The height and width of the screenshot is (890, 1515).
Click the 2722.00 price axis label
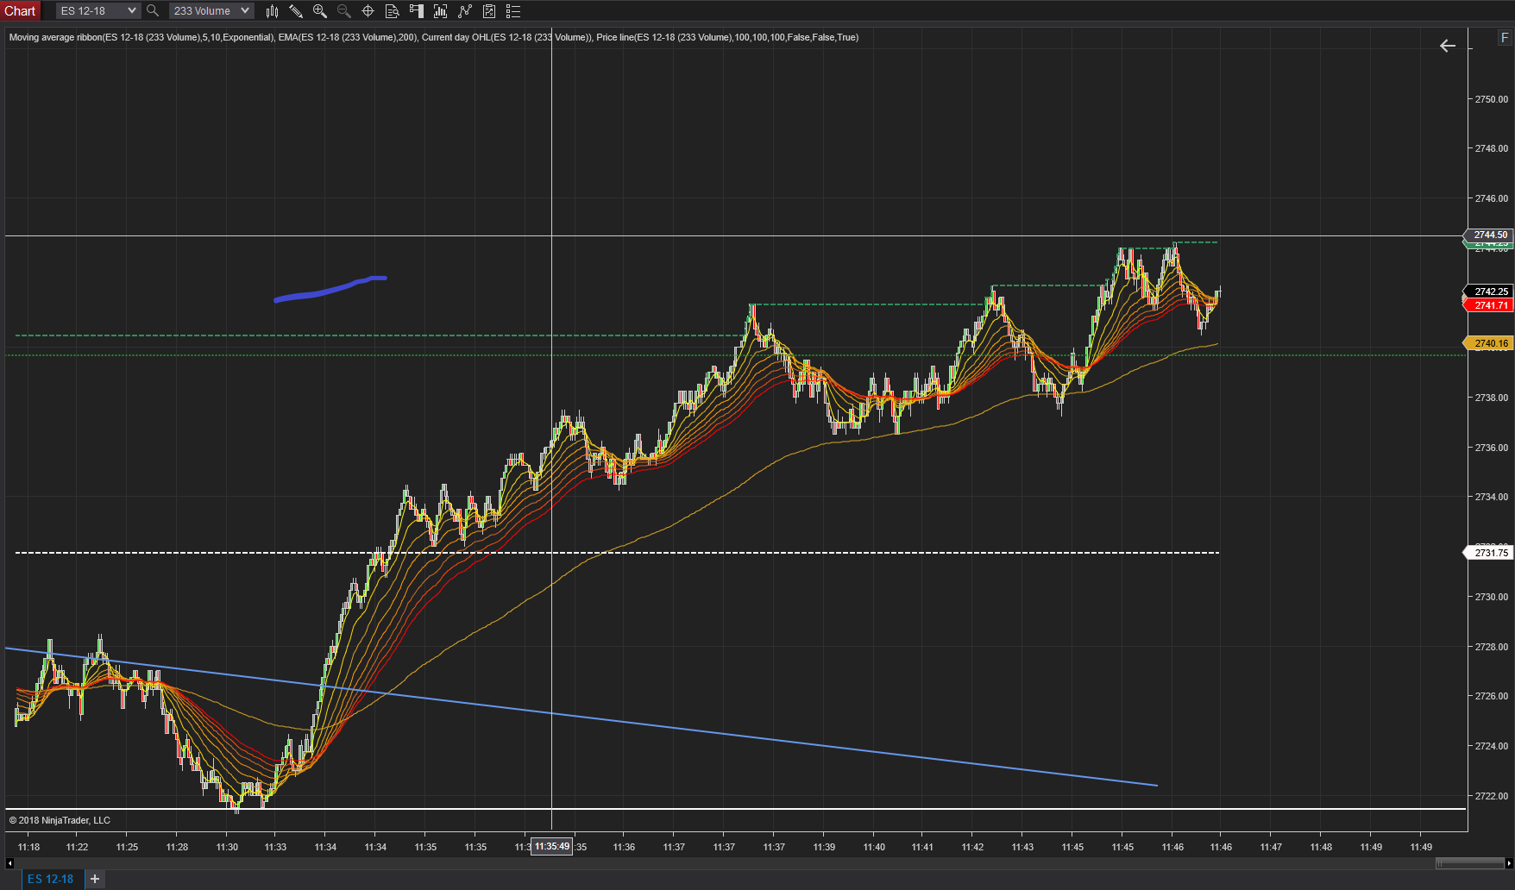(x=1492, y=796)
